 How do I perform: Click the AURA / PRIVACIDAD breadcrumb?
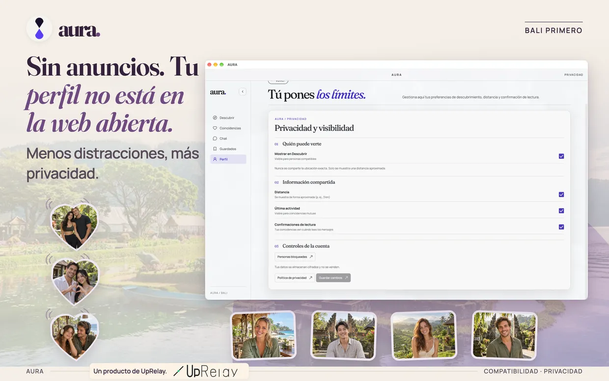290,119
